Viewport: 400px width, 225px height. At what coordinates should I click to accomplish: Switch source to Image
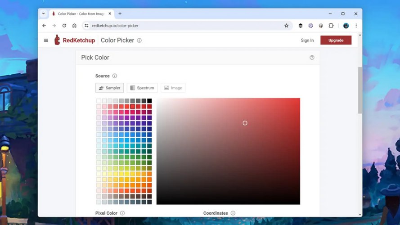173,88
